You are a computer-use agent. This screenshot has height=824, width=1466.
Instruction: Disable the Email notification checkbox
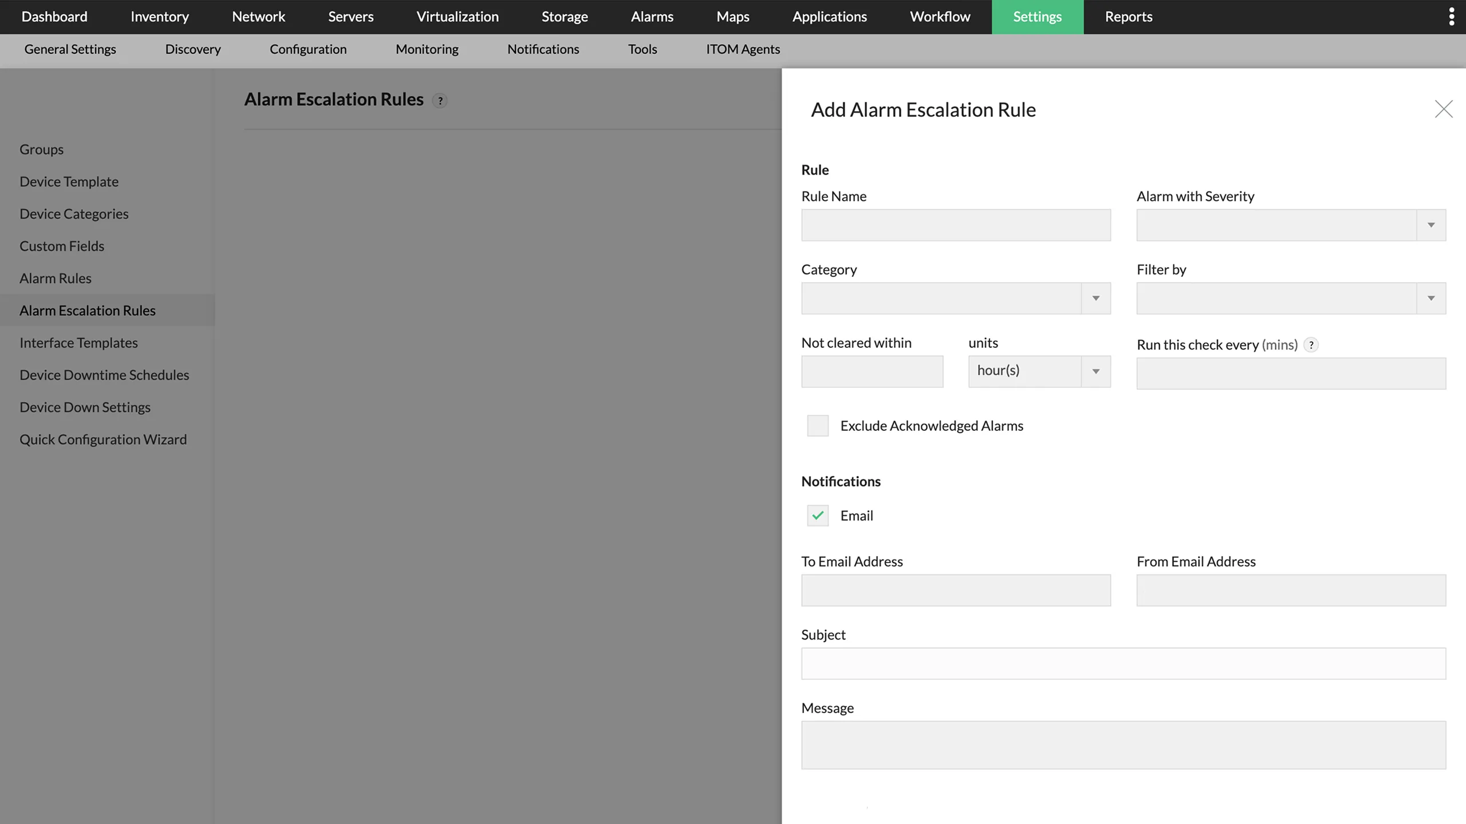point(817,515)
